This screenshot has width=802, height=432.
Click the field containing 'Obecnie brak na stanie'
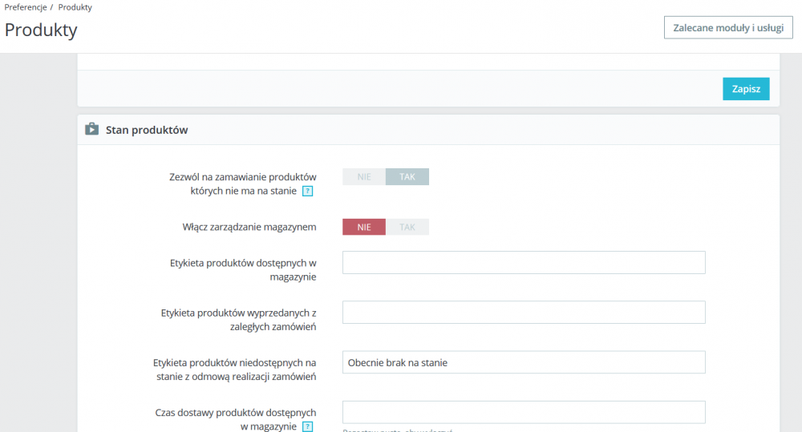tap(524, 362)
